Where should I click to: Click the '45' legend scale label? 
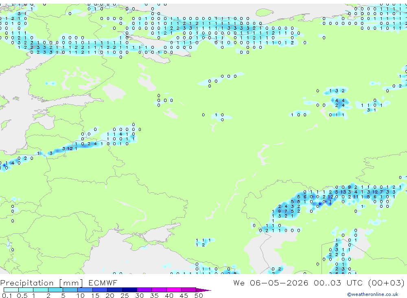184,296
